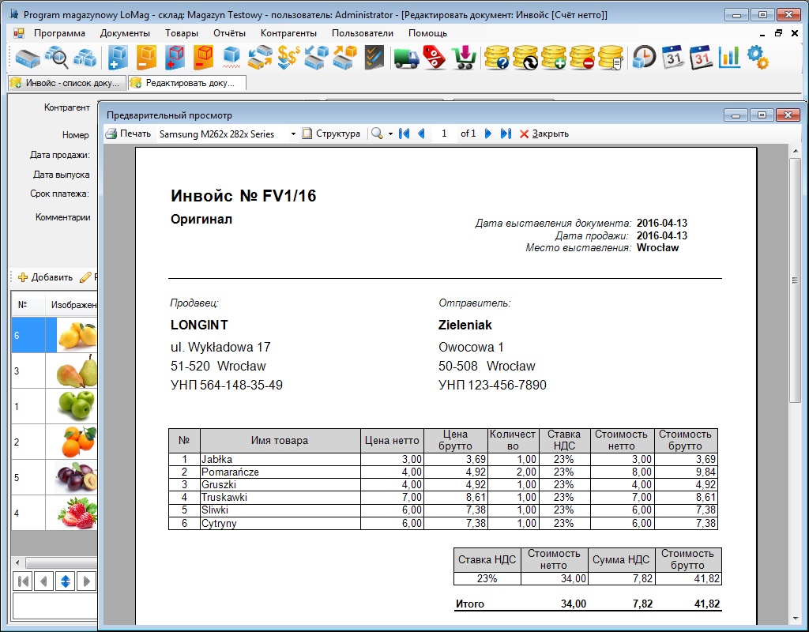Click the clock icon in main toolbar
The image size is (809, 632).
click(644, 57)
